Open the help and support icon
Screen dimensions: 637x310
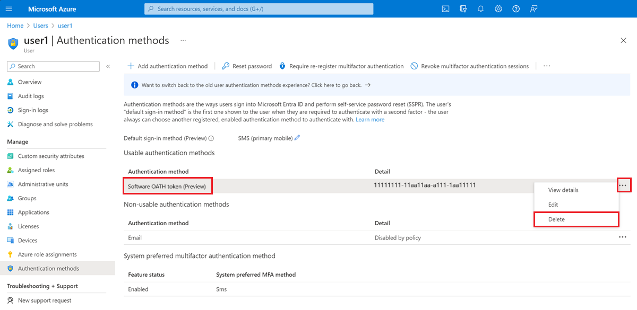[x=515, y=8]
